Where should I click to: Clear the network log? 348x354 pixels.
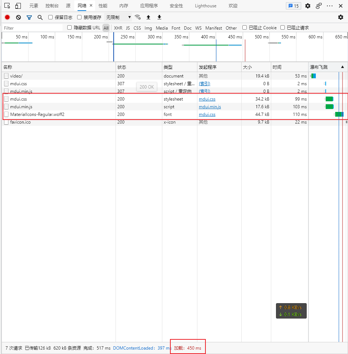(x=18, y=17)
